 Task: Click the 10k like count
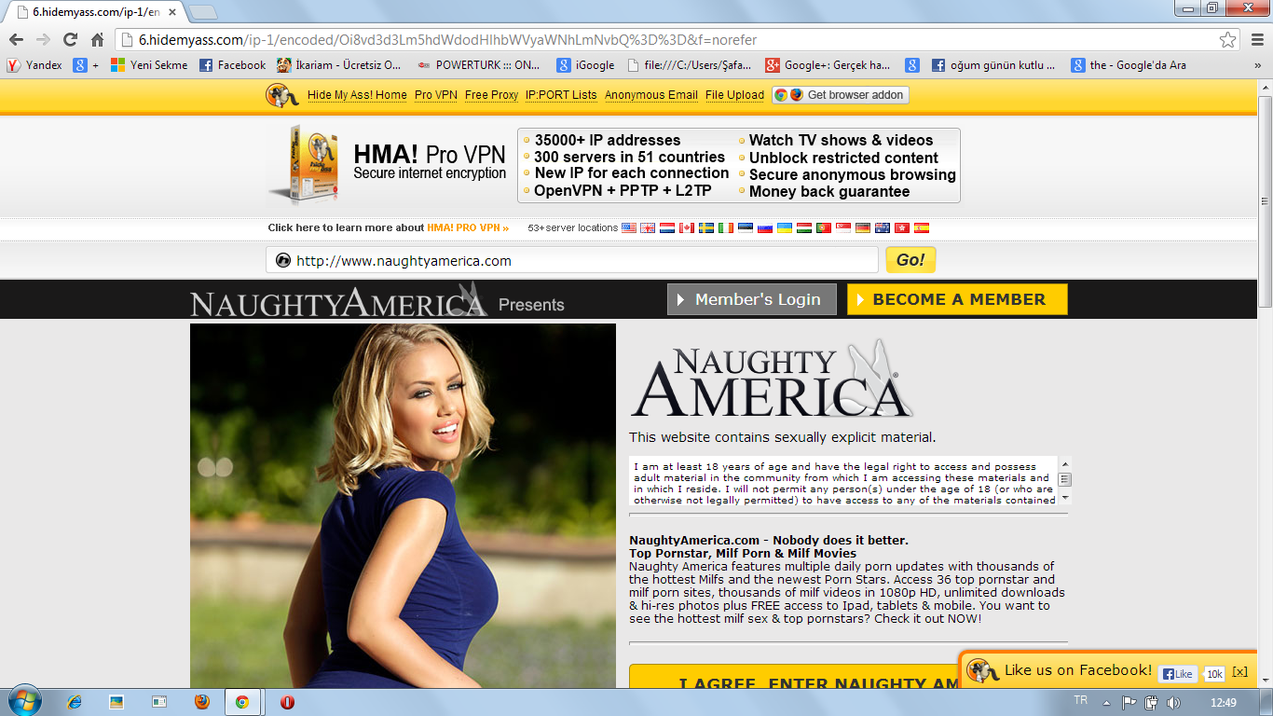1213,674
